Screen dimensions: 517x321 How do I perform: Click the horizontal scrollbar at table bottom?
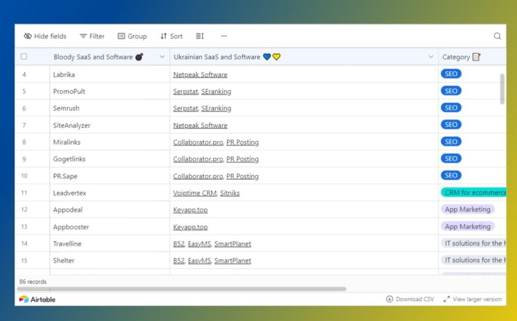tap(182, 289)
